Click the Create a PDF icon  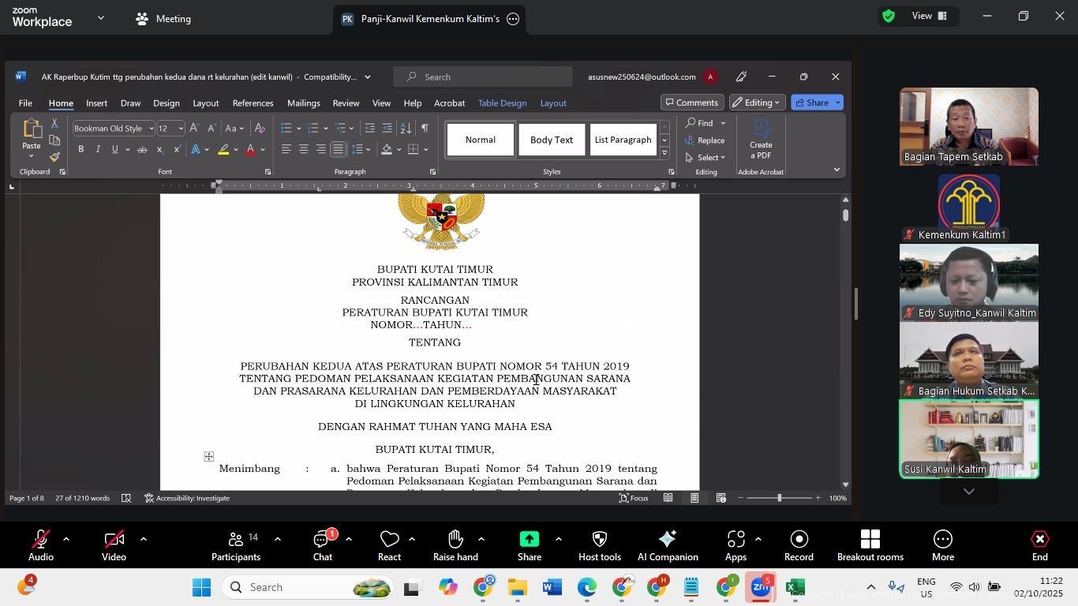click(761, 140)
